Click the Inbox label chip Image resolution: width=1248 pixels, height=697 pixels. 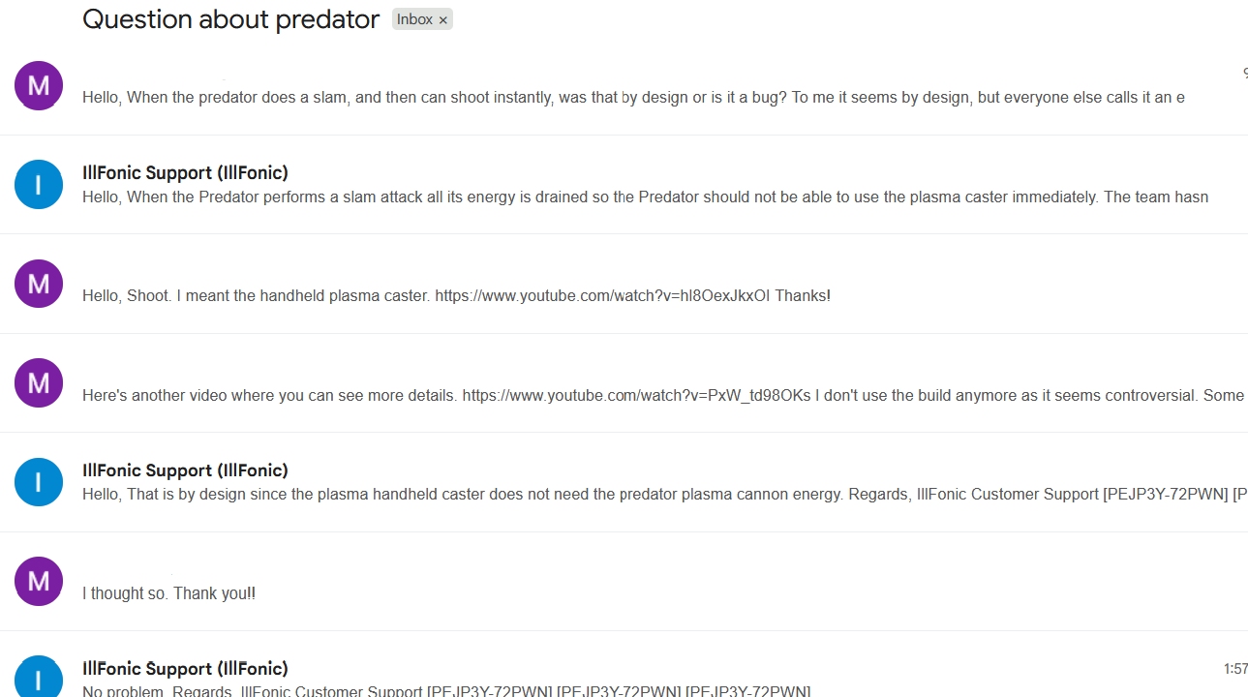414,19
